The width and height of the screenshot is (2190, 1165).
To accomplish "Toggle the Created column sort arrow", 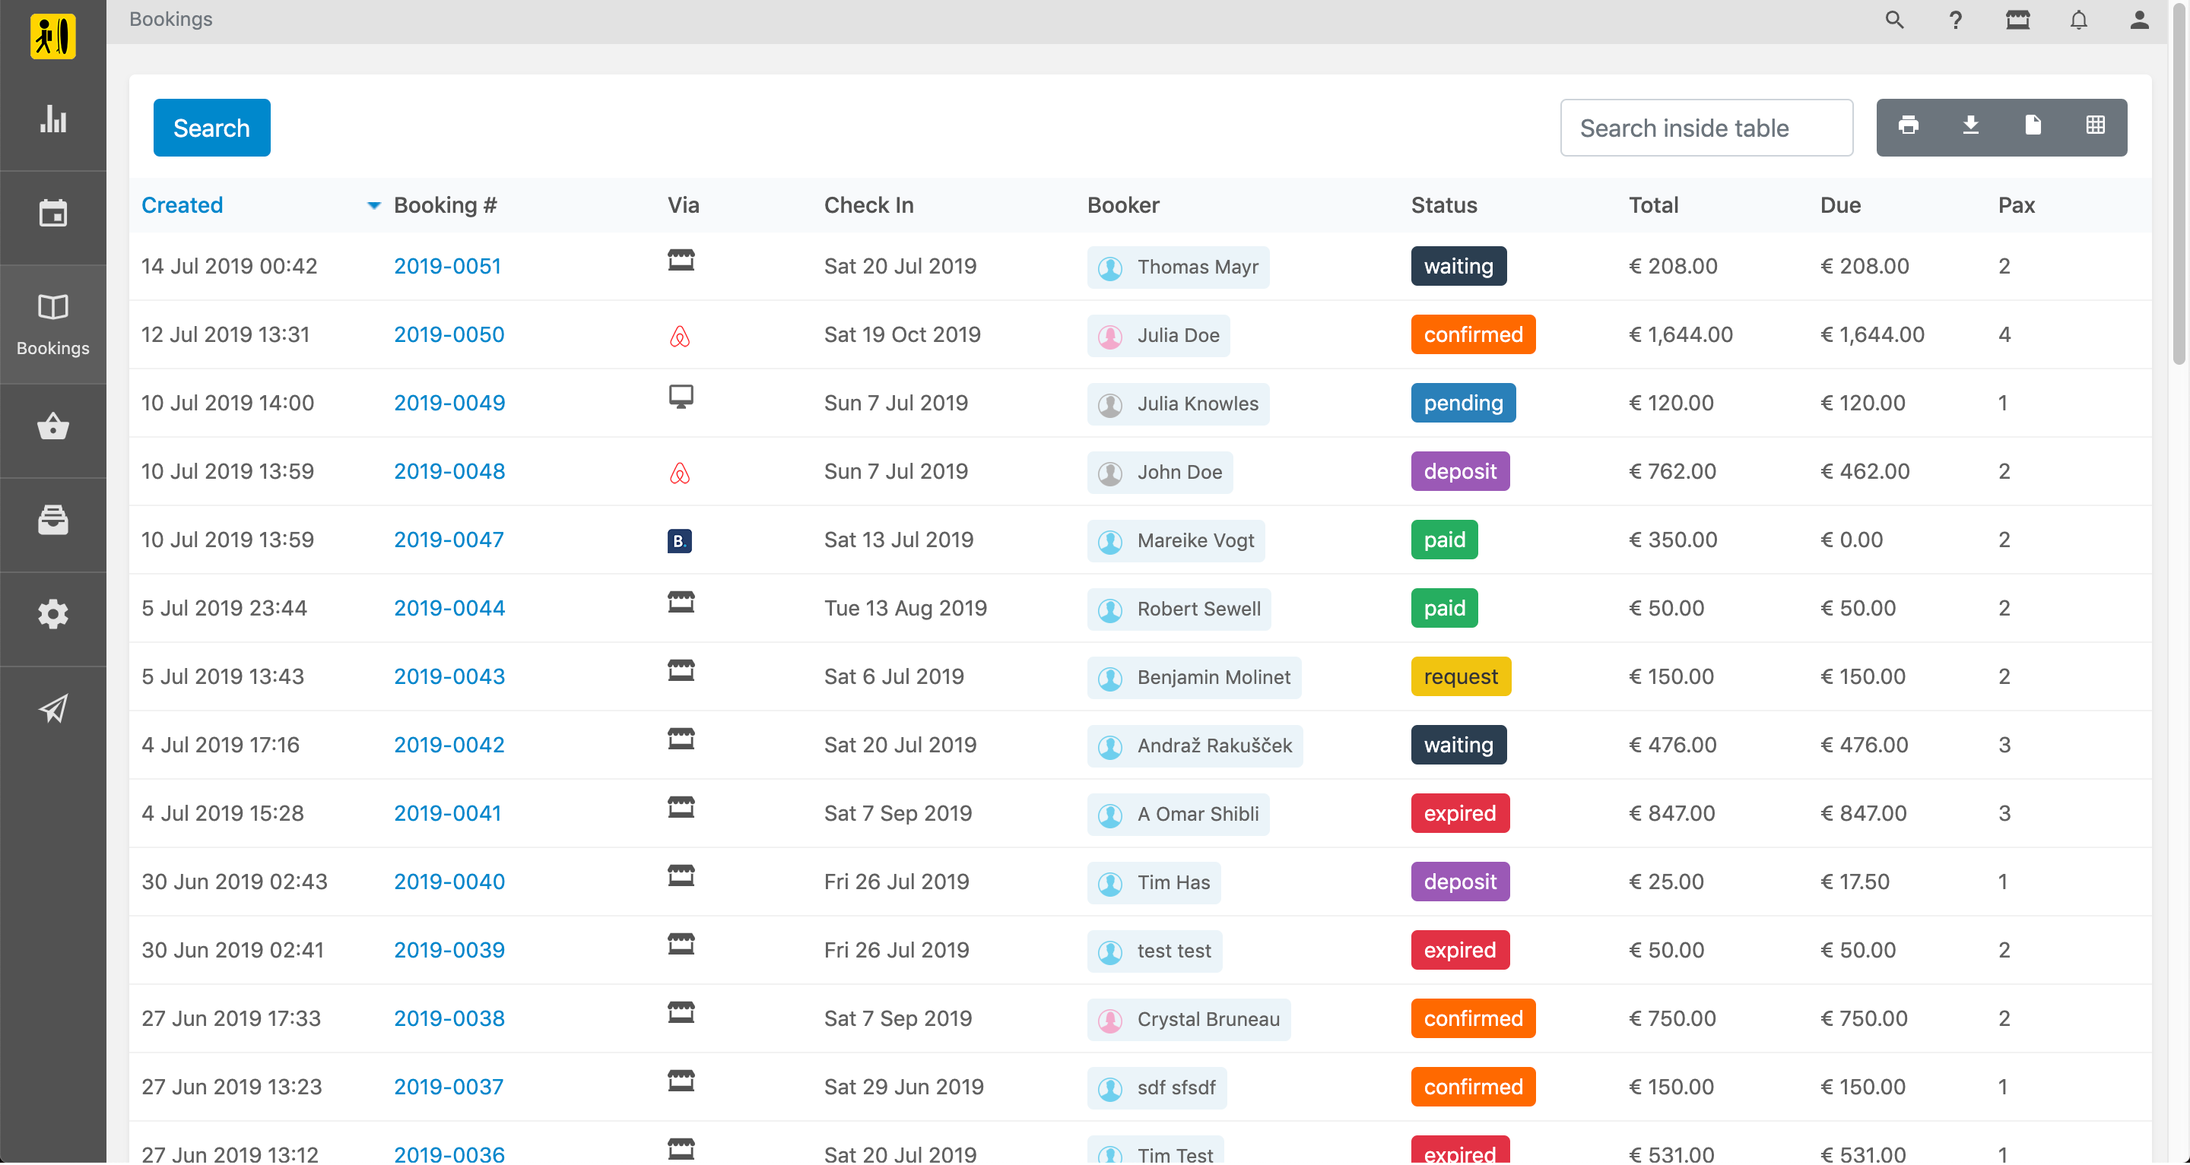I will pyautogui.click(x=373, y=206).
